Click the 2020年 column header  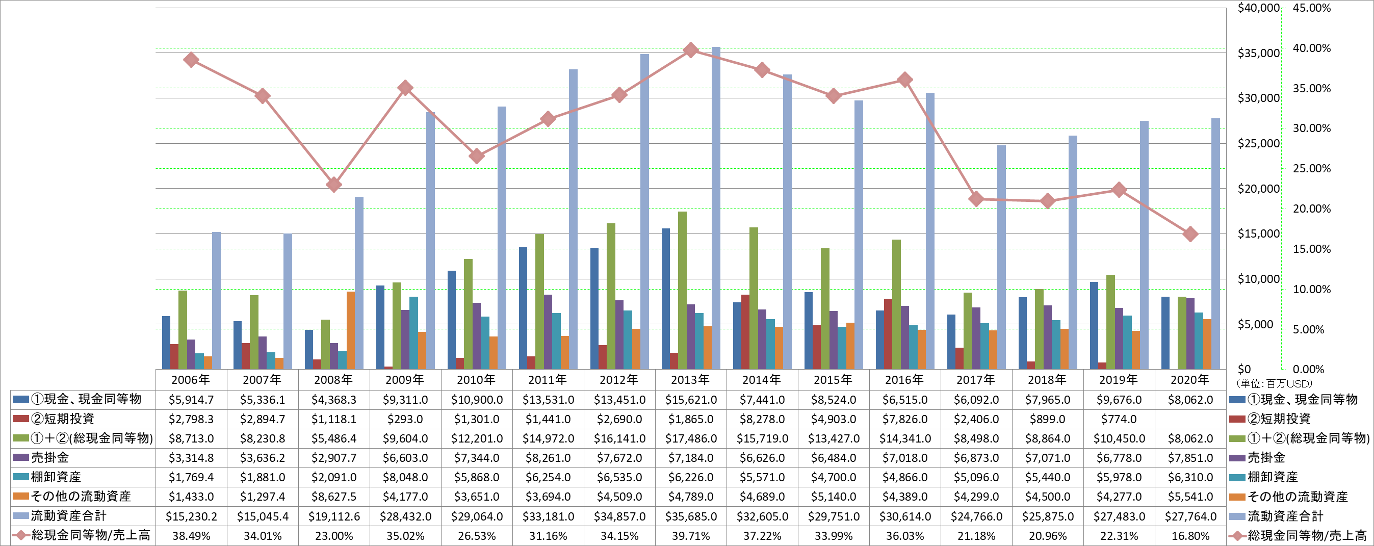1190,380
